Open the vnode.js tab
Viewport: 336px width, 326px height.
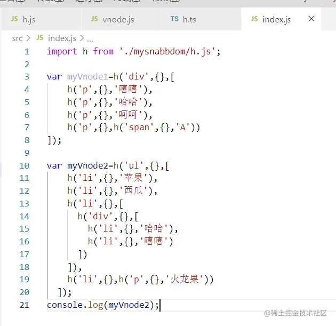[122, 19]
